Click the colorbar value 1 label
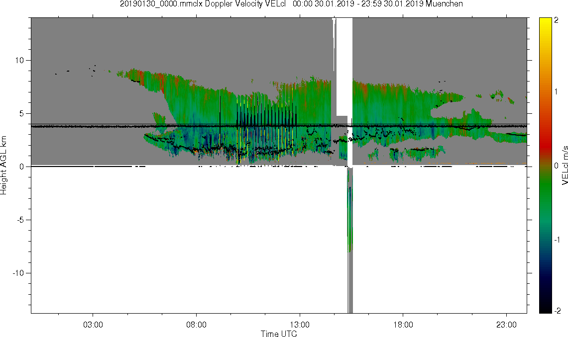Screen dimensions: 568x337 click(557, 92)
